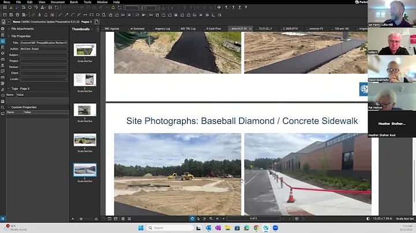Open the Thumbnails grid panel icon

click(x=3, y=41)
